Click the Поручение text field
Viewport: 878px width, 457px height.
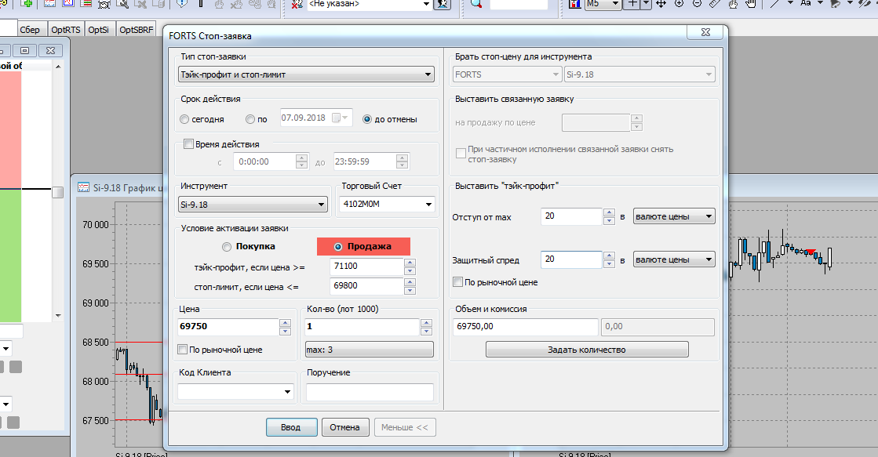pos(370,392)
